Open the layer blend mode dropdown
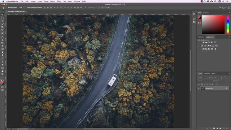Viewport: 231px width, 130px height. tap(205, 81)
